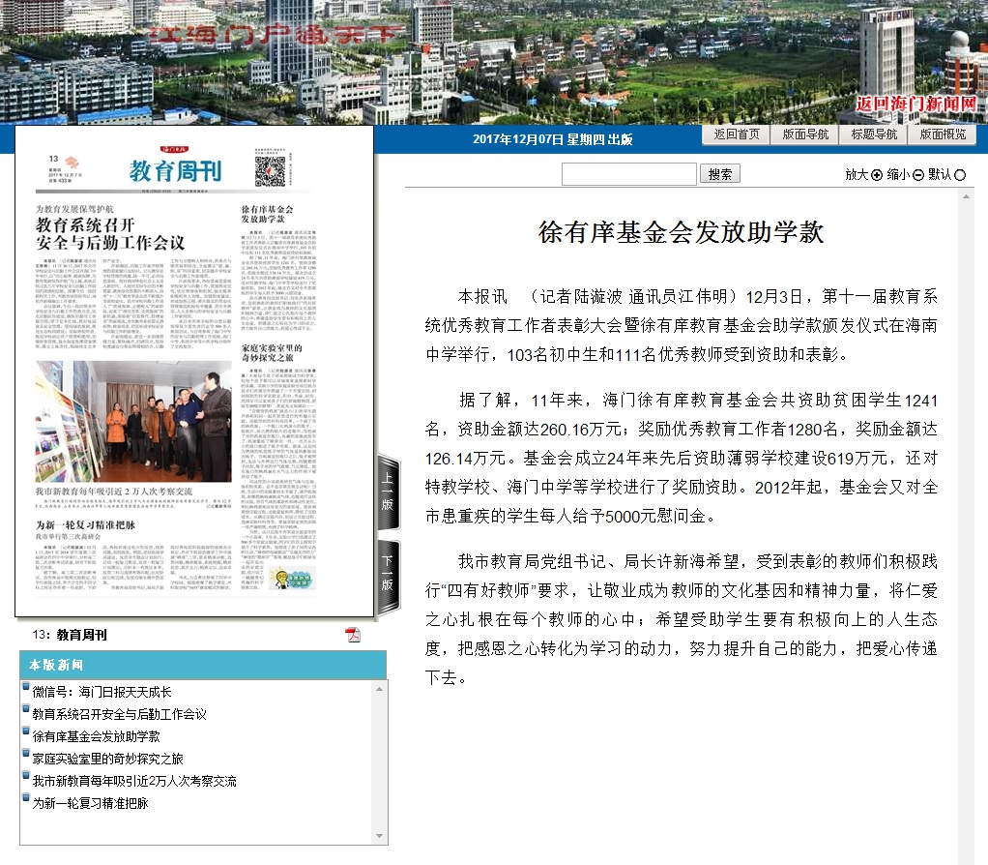Viewport: 988px width, 865px height.
Task: Open article 我市新教育每年吸引近2万人次考察交流
Action: pyautogui.click(x=134, y=781)
